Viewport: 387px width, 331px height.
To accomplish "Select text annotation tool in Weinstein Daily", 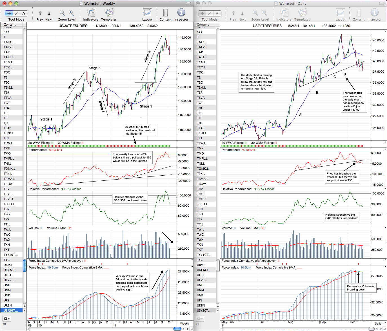I will click(217, 13).
